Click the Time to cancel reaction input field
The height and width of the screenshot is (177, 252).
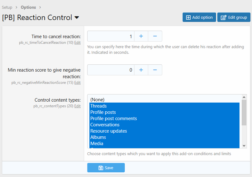tap(111, 36)
